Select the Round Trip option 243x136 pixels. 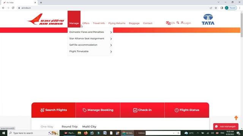pyautogui.click(x=69, y=127)
